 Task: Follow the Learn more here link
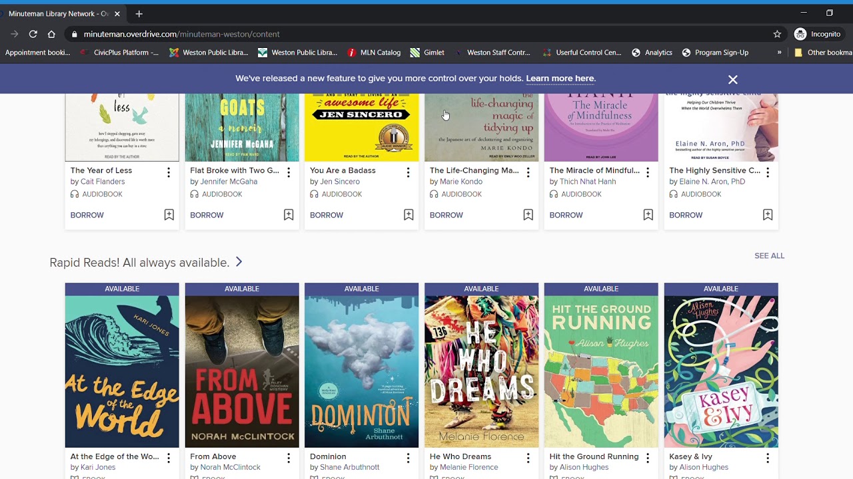tap(560, 79)
